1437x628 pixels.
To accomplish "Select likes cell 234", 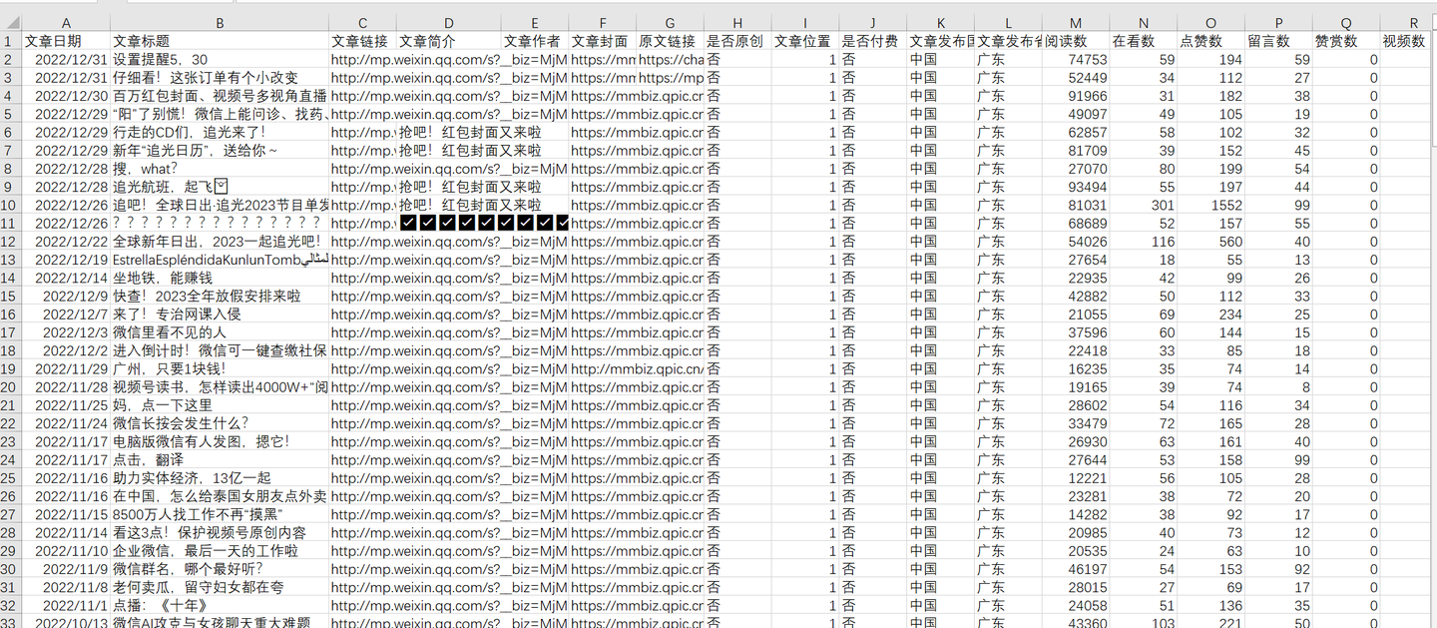I will 1210,314.
